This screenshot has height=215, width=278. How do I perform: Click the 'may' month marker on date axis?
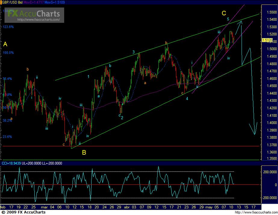pyautogui.click(x=209, y=207)
